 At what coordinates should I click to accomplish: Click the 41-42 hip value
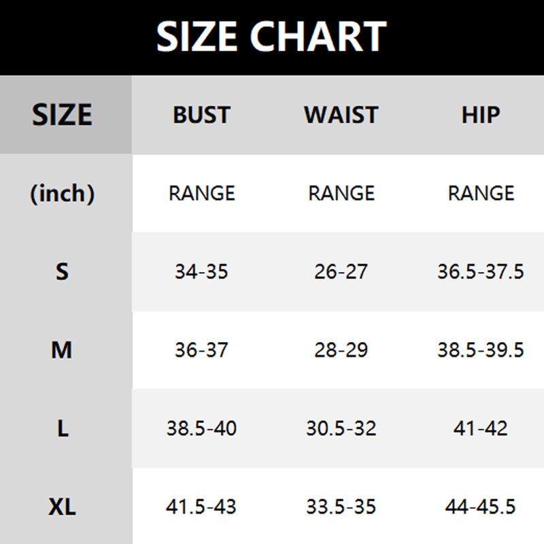(x=481, y=429)
